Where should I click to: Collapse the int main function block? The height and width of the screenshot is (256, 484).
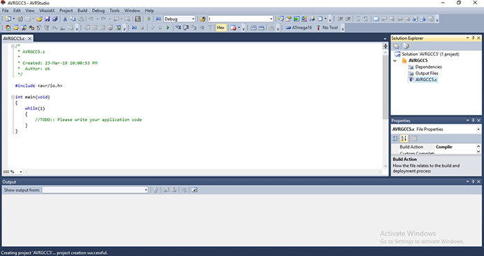(x=12, y=97)
